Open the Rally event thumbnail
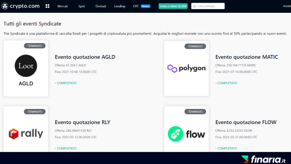Image resolution: width=291 pixels, height=164 pixels. click(26, 129)
